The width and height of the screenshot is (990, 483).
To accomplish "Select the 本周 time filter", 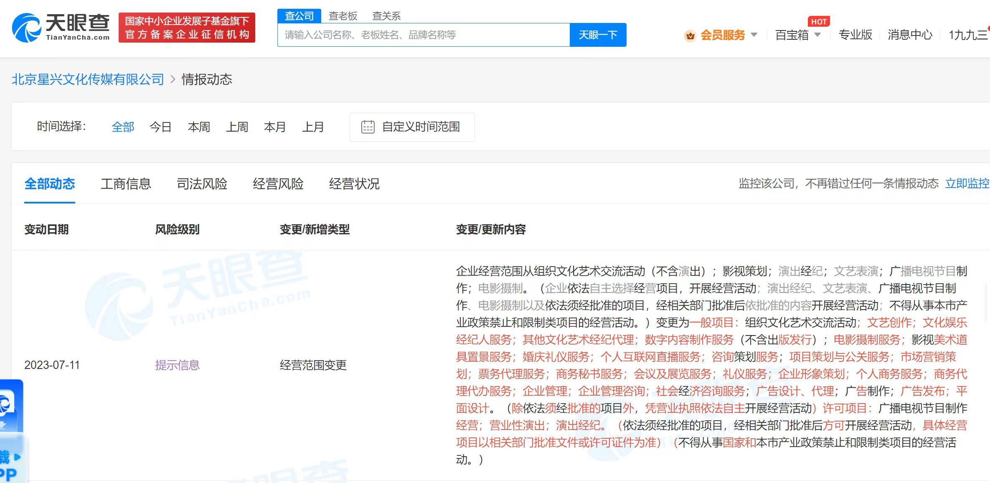I will pyautogui.click(x=199, y=127).
